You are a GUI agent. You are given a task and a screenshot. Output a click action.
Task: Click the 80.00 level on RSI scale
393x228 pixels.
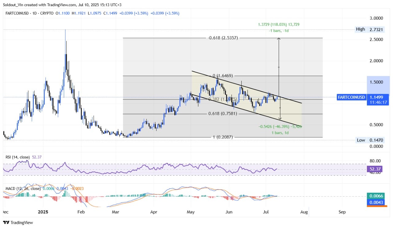click(375, 161)
